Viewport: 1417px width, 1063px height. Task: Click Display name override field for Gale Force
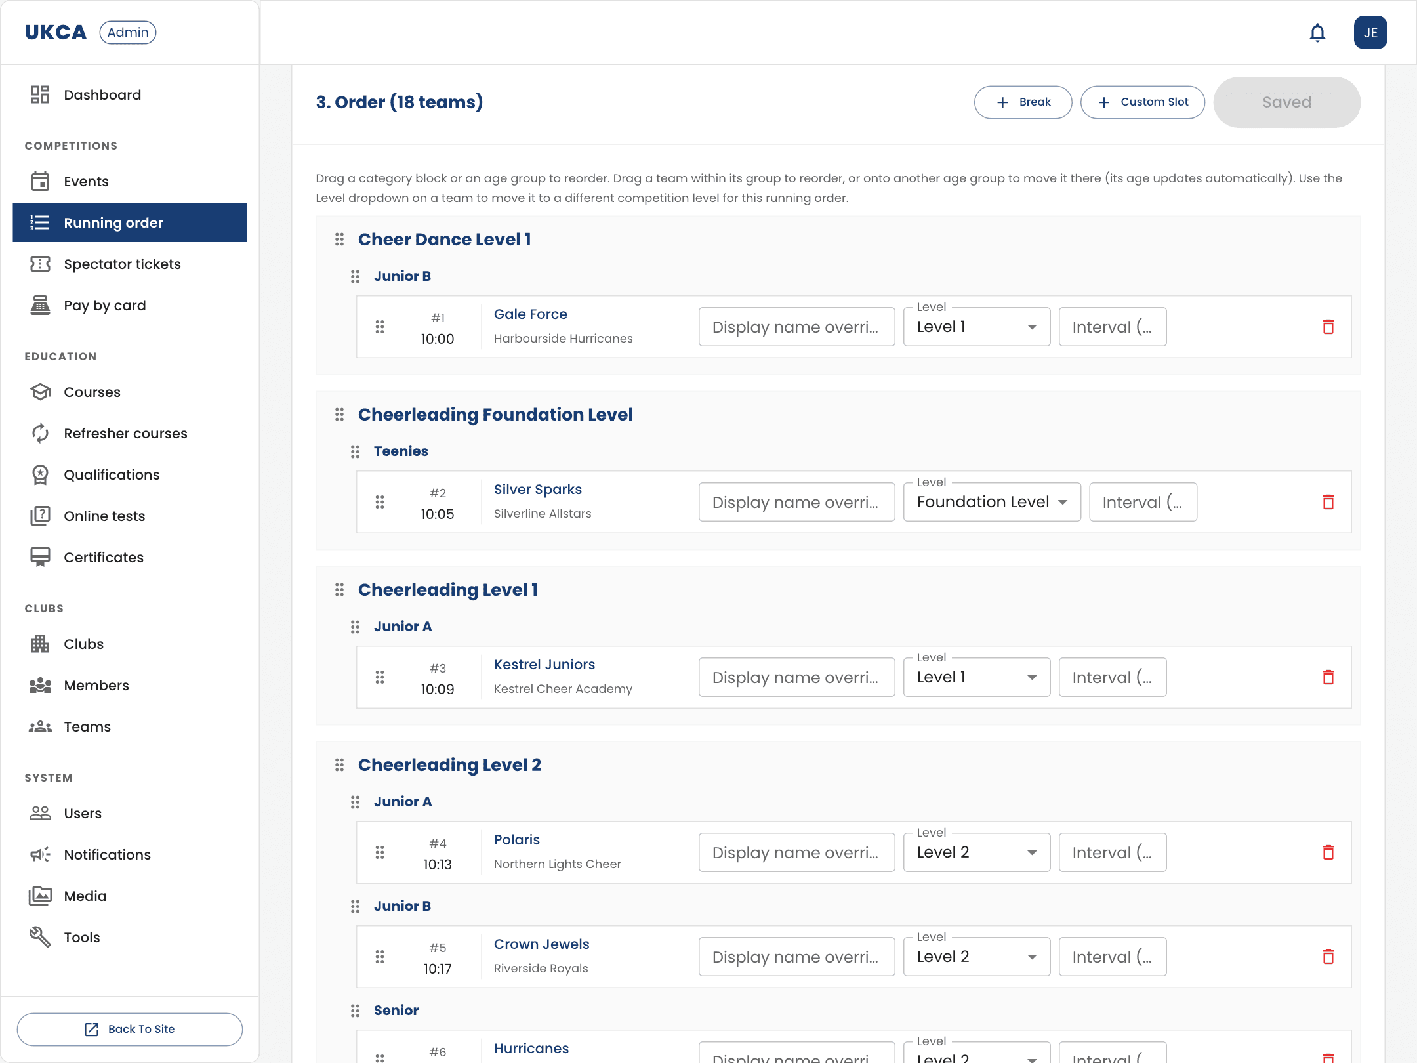(796, 327)
